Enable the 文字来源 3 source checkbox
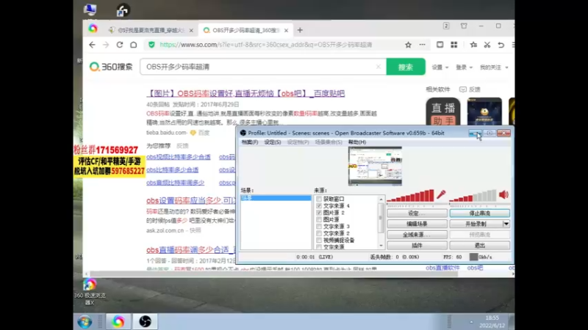The width and height of the screenshot is (588, 330). 319,227
